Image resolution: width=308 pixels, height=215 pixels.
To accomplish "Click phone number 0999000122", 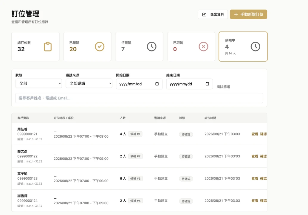I will 27,156.
